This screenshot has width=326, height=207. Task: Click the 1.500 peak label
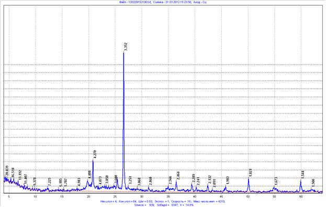(313, 183)
